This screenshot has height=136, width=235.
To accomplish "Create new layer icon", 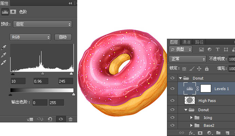I will (228, 133).
